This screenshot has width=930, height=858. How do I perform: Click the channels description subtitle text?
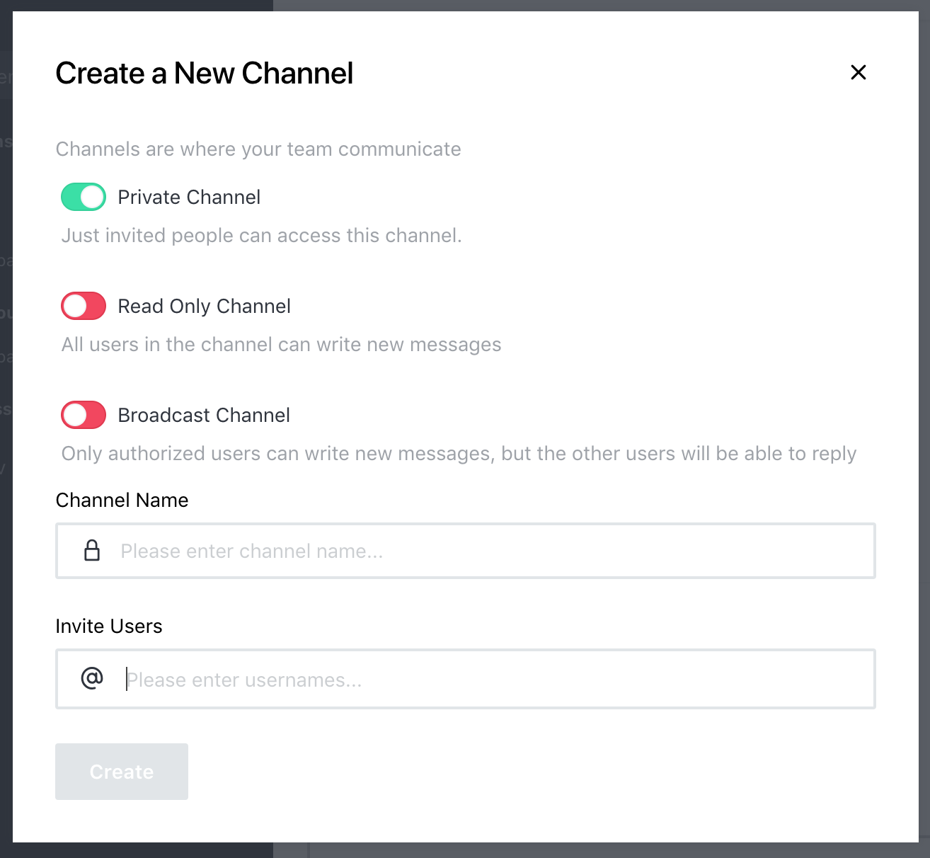click(258, 149)
